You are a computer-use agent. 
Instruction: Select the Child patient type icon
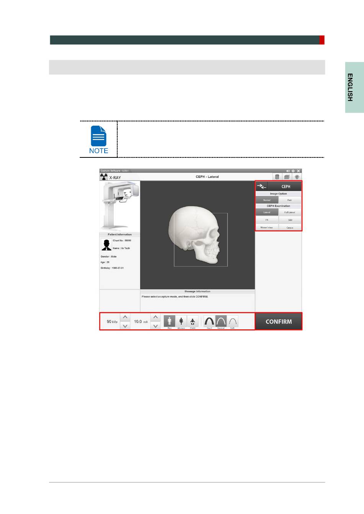point(192,321)
